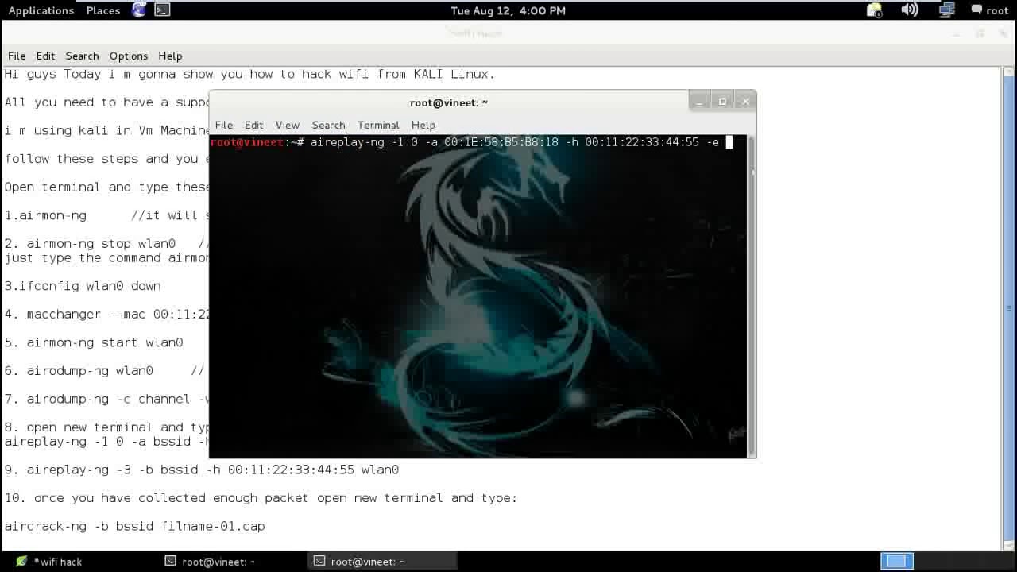Click the terminal window title bar
The width and height of the screenshot is (1017, 572).
pos(449,102)
